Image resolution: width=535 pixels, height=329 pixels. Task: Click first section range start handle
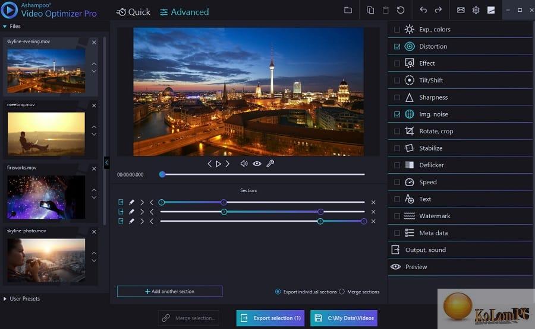[161, 202]
